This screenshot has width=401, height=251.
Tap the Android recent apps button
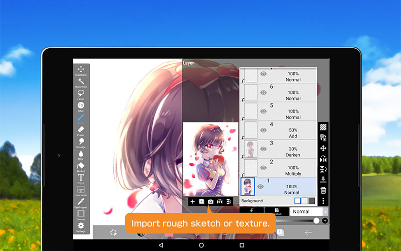pyautogui.click(x=242, y=245)
